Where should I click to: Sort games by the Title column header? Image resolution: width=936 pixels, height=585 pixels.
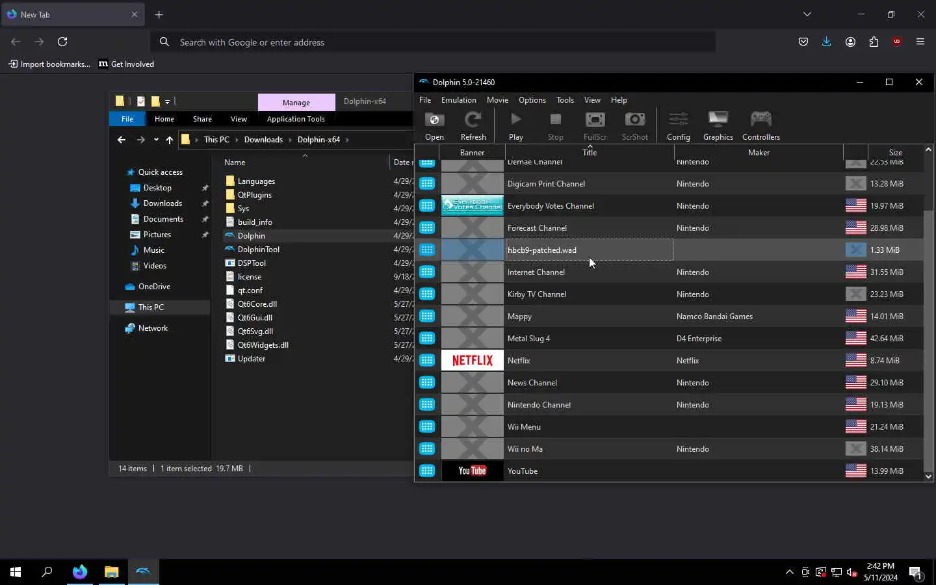click(590, 152)
